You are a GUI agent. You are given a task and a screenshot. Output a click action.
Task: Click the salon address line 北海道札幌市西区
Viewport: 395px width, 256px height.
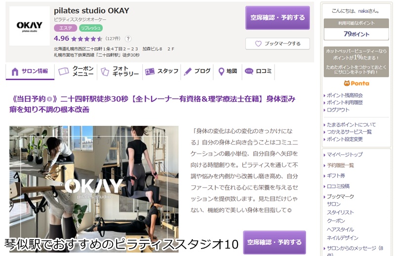coord(114,49)
